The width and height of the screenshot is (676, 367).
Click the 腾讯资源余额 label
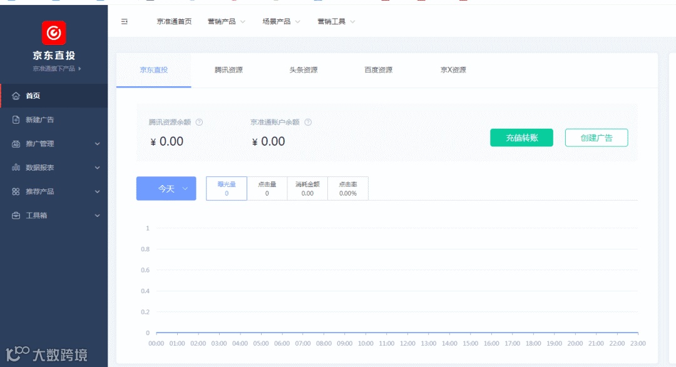170,123
